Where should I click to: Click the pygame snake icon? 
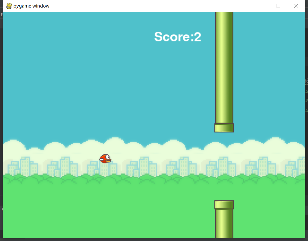(9, 6)
